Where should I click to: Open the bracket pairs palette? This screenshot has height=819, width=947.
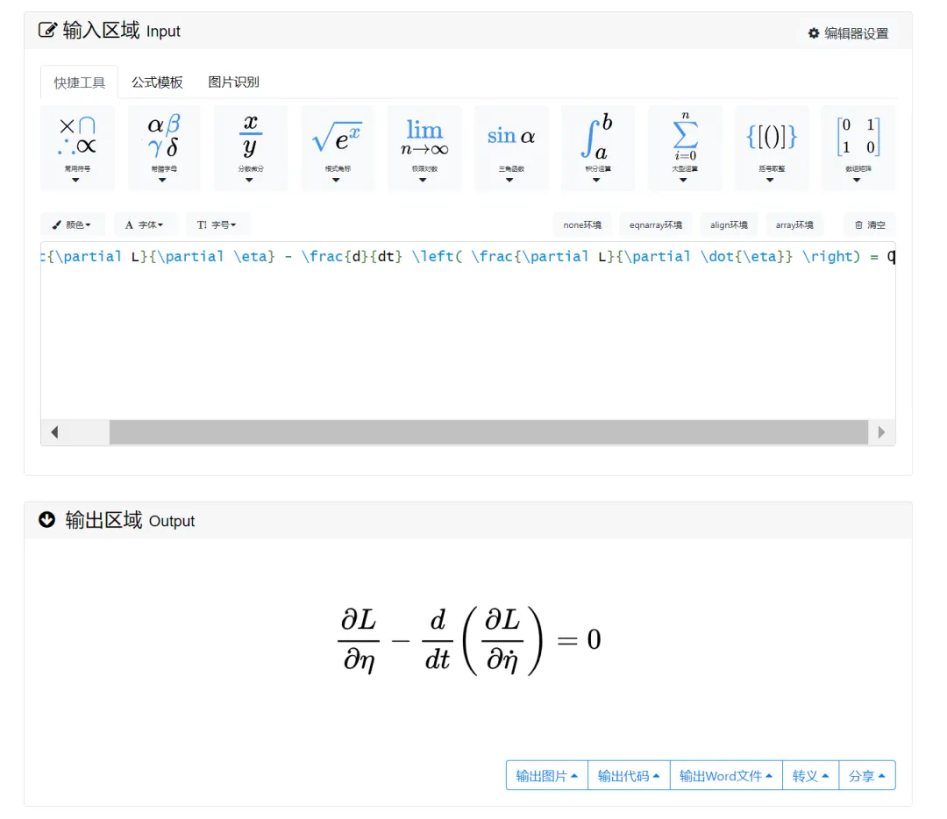coord(771,147)
